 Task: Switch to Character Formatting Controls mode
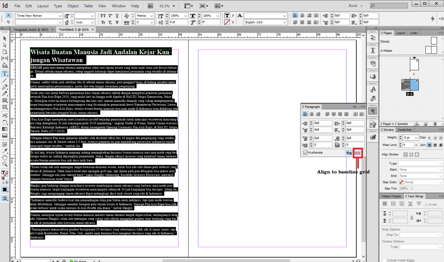pos(8,15)
